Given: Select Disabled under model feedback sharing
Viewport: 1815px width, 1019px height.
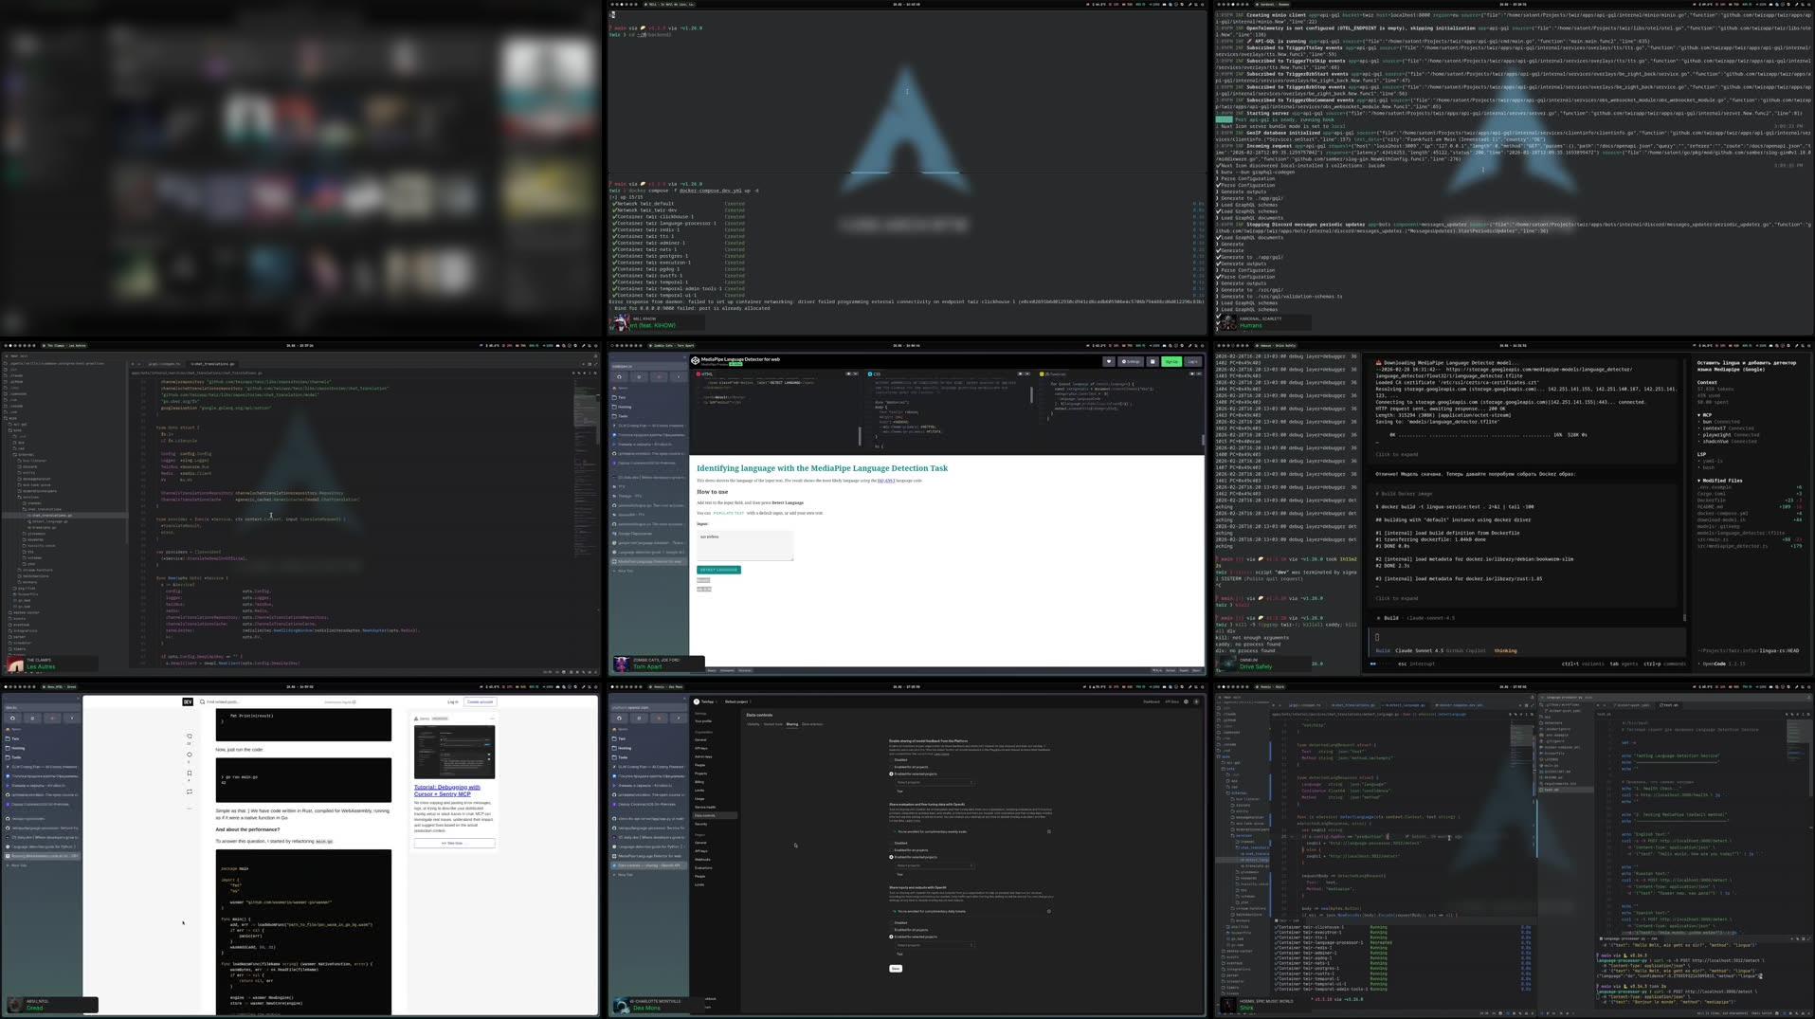Looking at the screenshot, I should [x=892, y=760].
